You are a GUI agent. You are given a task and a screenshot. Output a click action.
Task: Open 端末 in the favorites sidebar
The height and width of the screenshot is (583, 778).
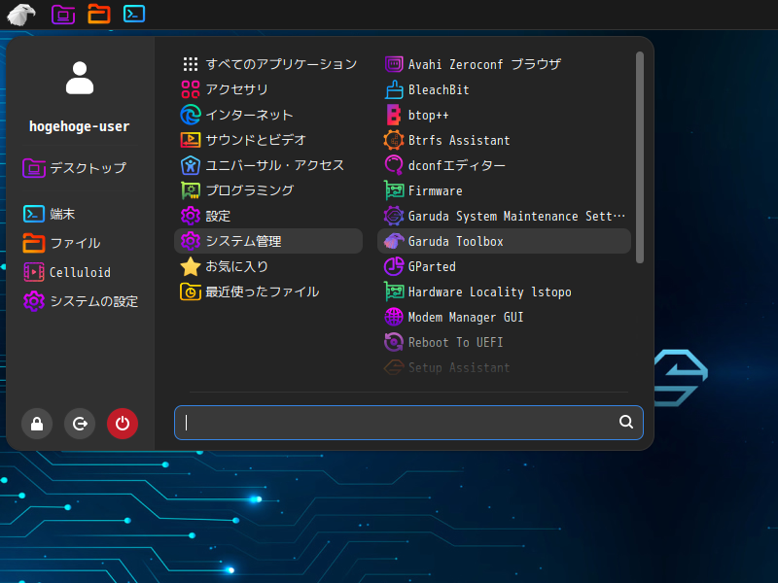coord(50,214)
